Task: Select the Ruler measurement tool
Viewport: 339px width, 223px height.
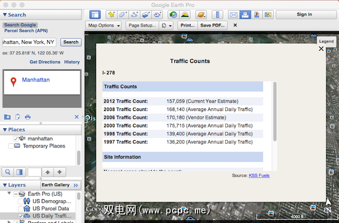Action: click(217, 14)
